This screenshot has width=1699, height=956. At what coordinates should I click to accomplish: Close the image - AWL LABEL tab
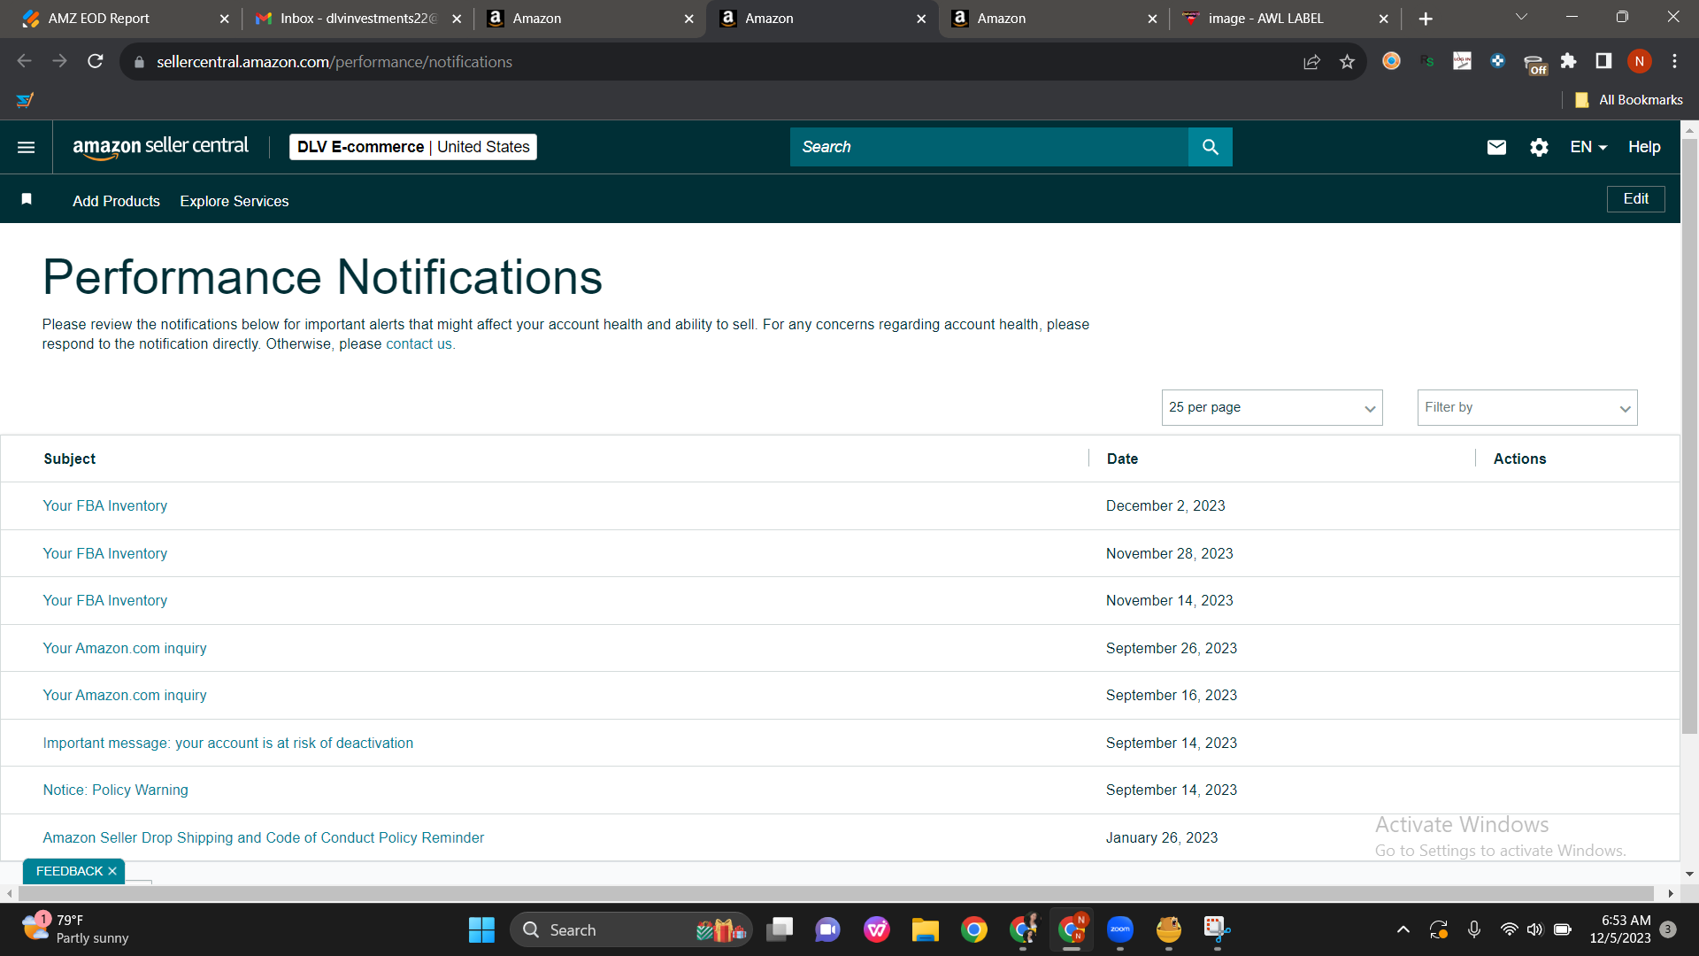[1384, 19]
